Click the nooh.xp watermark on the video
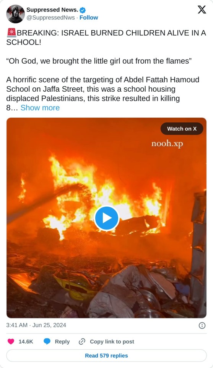Viewport: 213px width, 368px height. click(x=167, y=143)
